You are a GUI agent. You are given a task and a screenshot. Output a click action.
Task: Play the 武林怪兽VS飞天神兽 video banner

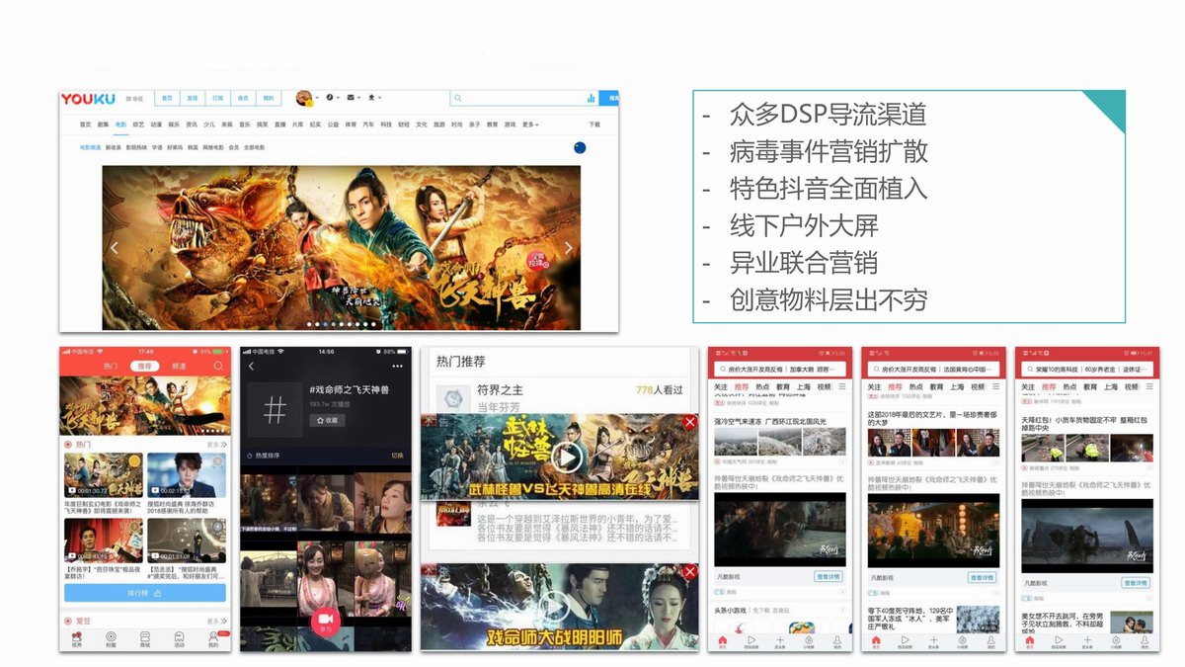(566, 457)
